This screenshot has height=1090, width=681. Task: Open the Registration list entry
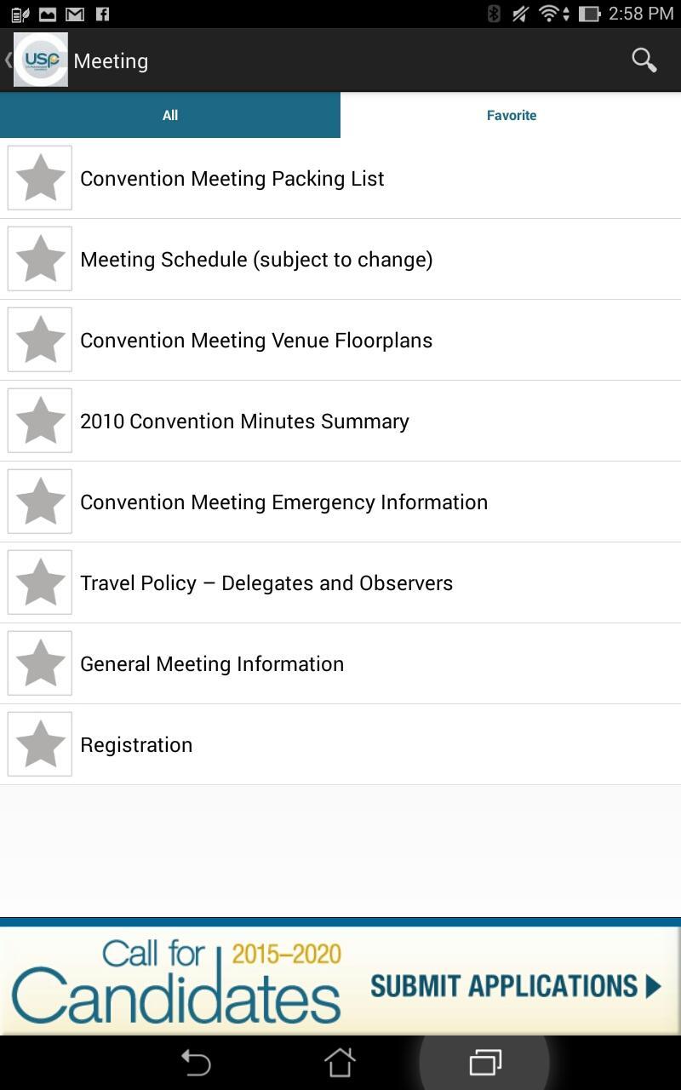pyautogui.click(x=136, y=745)
